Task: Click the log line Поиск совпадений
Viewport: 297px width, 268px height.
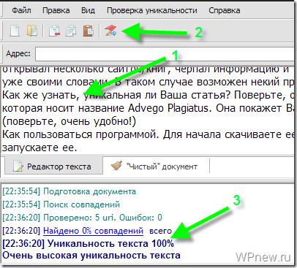Action: (61, 204)
